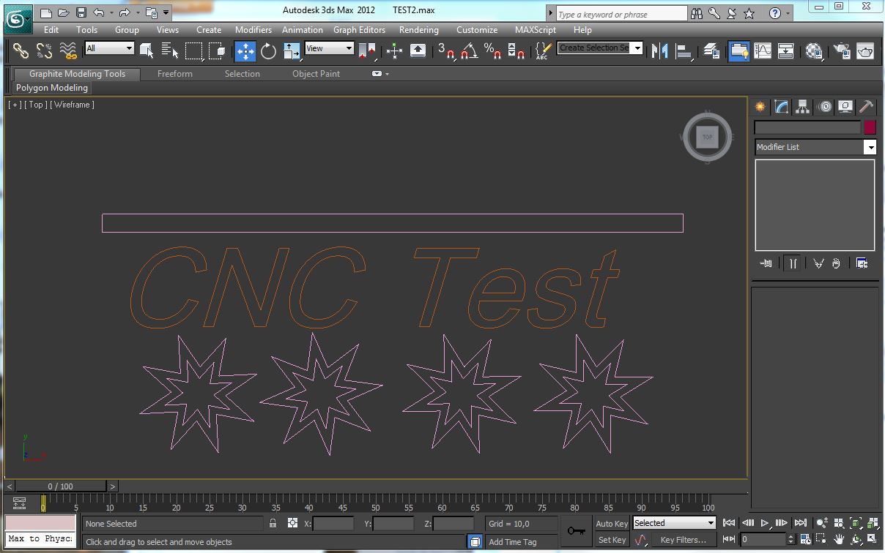Toggle the 3D Snaps button
885x553 pixels.
[x=445, y=50]
